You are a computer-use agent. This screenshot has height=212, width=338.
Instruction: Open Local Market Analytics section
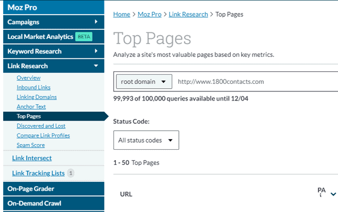coord(40,37)
